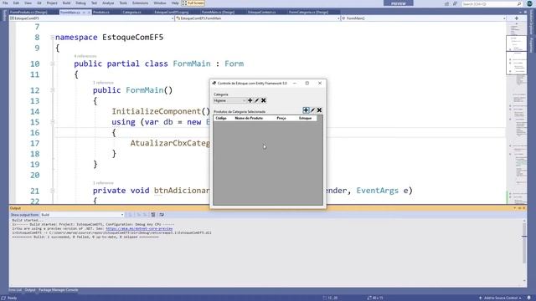Open the View menu
Viewport: 536px width, 301px height.
point(28,3)
